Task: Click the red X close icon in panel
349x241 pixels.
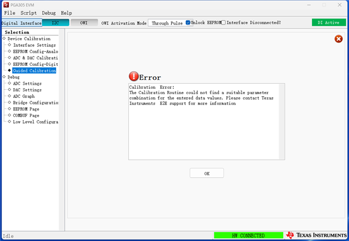Action: tap(338, 39)
